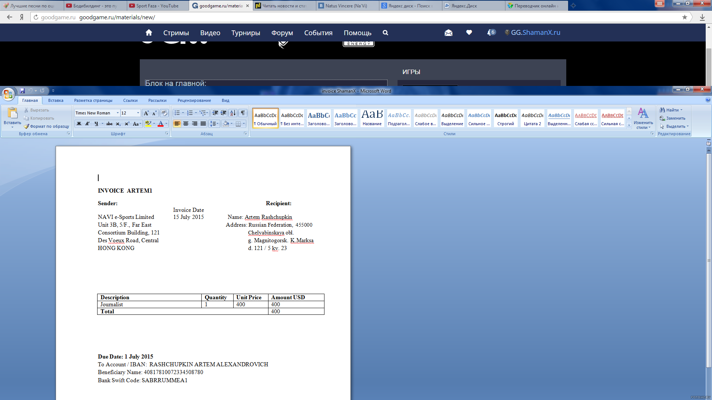Toggle italic (К) formatting
This screenshot has width=712, height=400.
tap(88, 124)
